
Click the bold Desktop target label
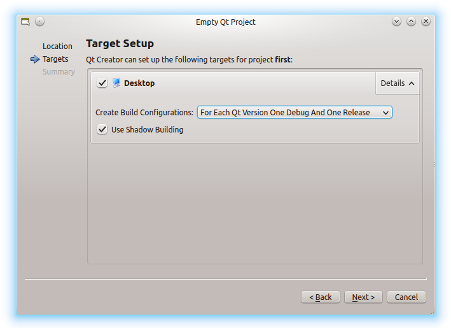click(139, 83)
